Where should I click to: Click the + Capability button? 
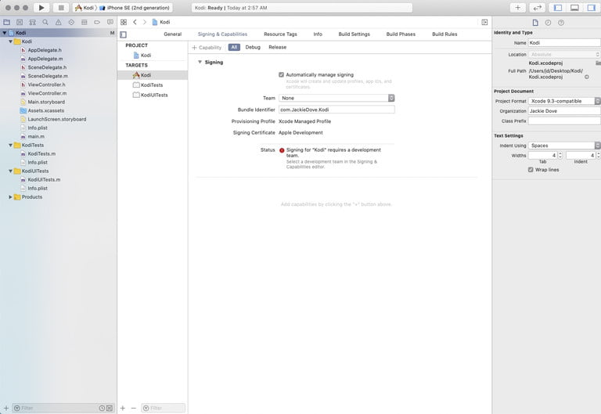click(207, 48)
